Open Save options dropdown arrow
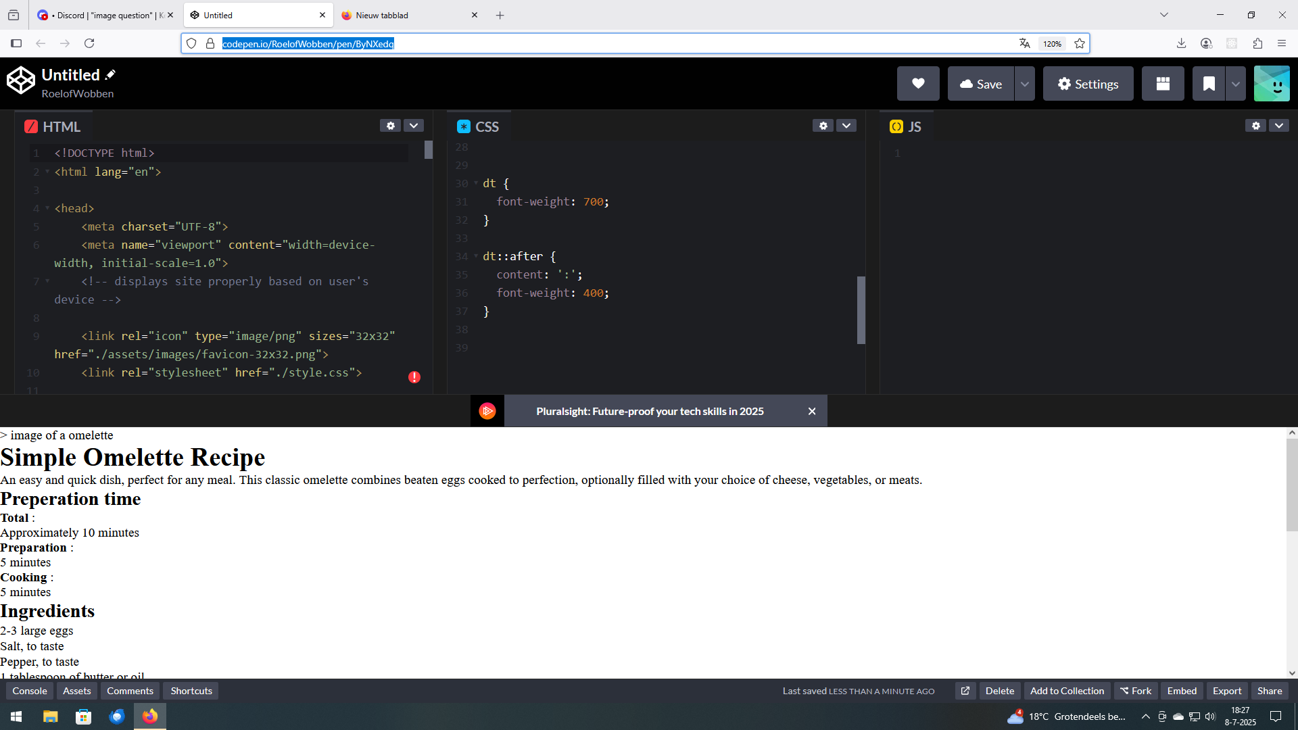The width and height of the screenshot is (1298, 730). click(1025, 84)
